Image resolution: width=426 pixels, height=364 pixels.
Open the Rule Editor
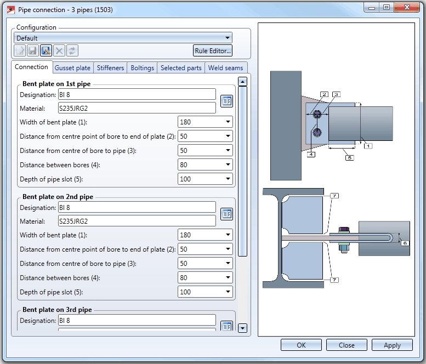(213, 51)
